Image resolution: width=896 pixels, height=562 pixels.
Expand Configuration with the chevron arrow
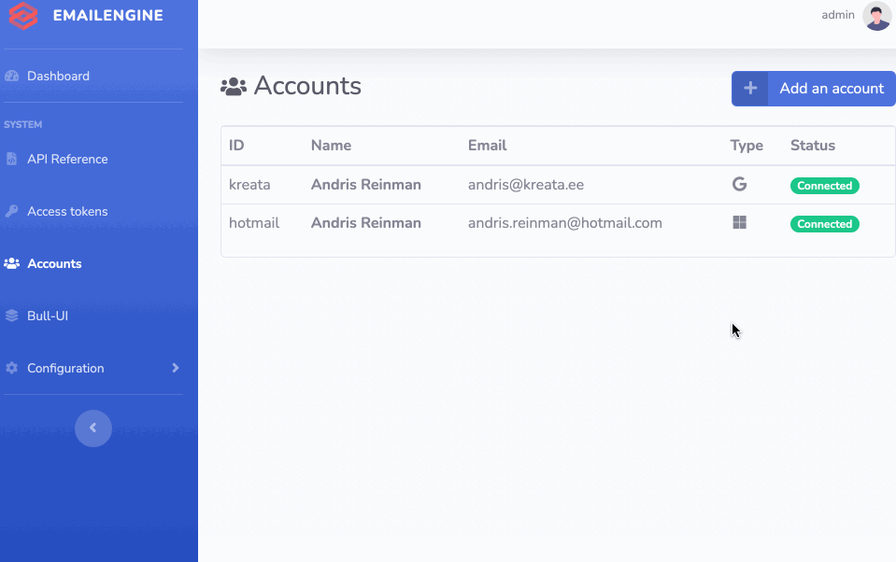coord(176,368)
